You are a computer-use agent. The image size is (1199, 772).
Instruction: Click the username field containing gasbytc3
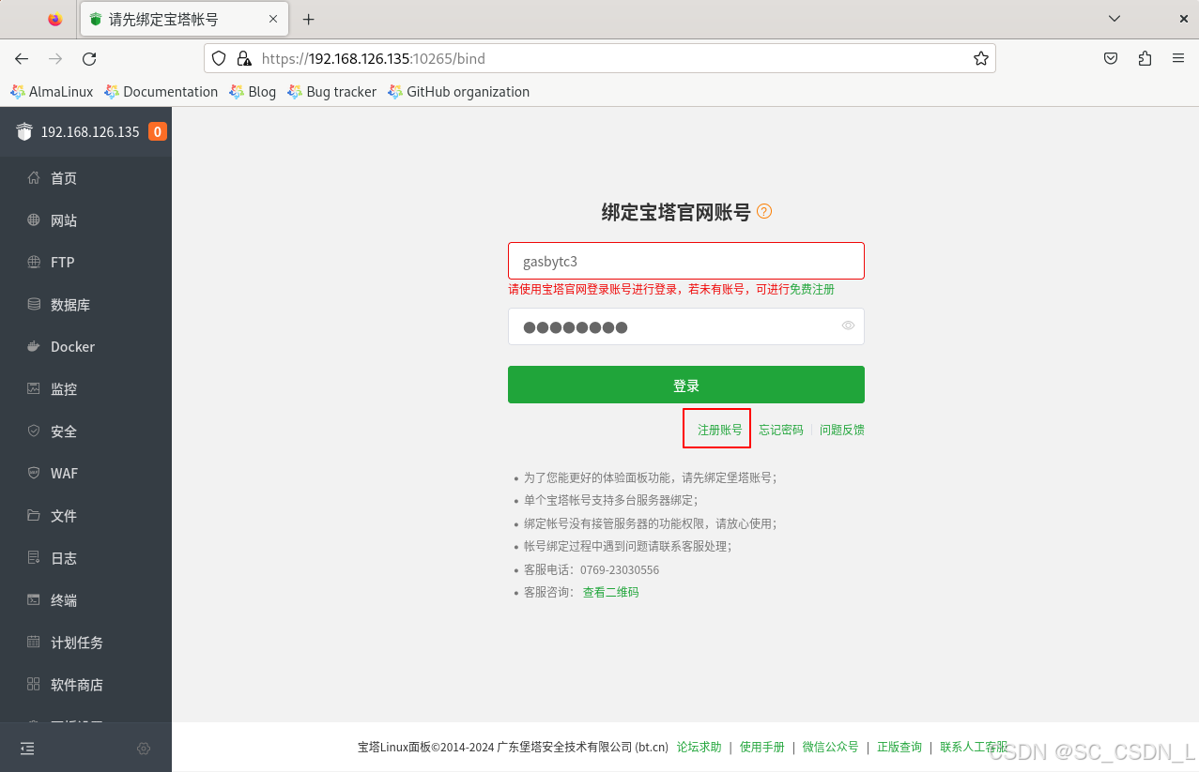(686, 261)
